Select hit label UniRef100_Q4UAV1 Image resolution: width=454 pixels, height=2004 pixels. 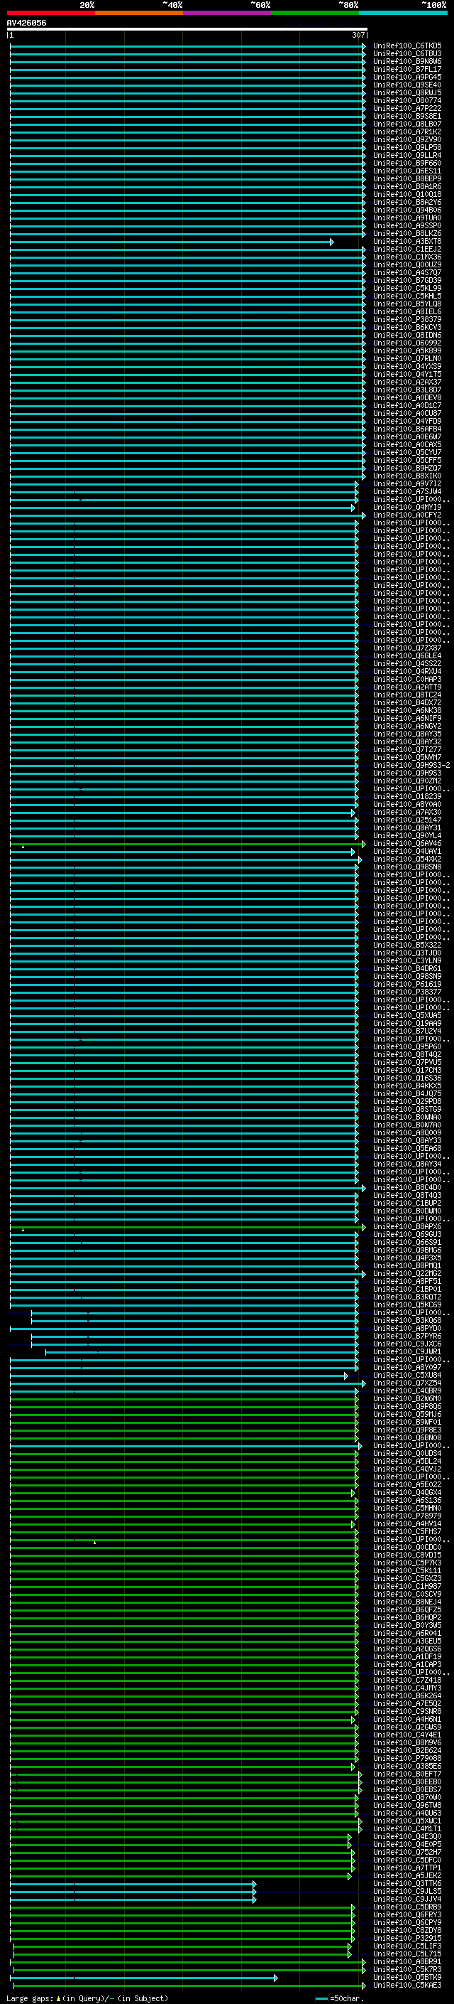[x=407, y=851]
